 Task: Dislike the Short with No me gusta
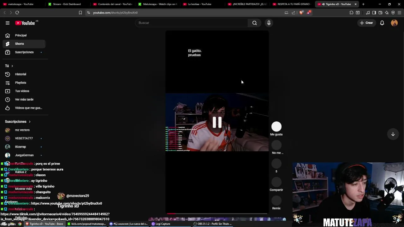click(x=276, y=145)
